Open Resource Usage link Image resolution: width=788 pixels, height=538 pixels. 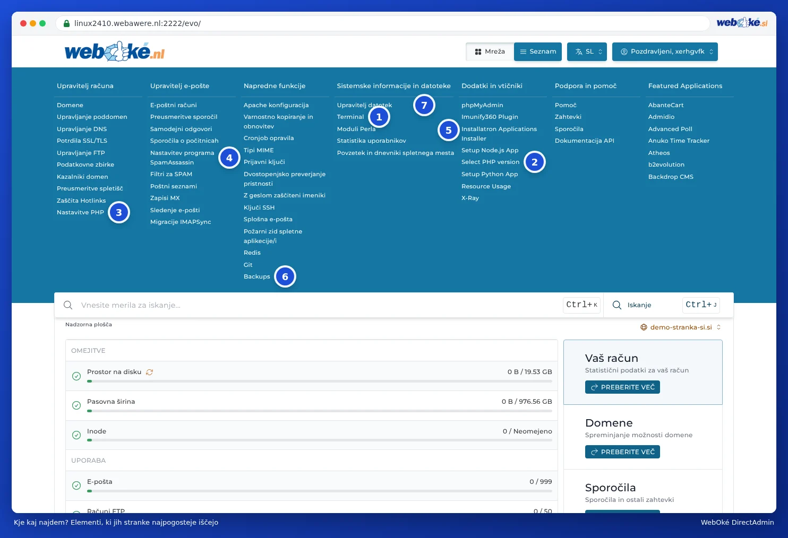pos(486,186)
